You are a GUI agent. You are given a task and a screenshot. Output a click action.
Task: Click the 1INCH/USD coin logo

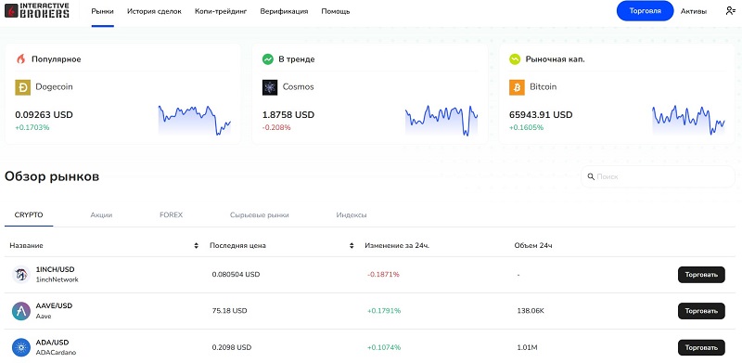21,275
